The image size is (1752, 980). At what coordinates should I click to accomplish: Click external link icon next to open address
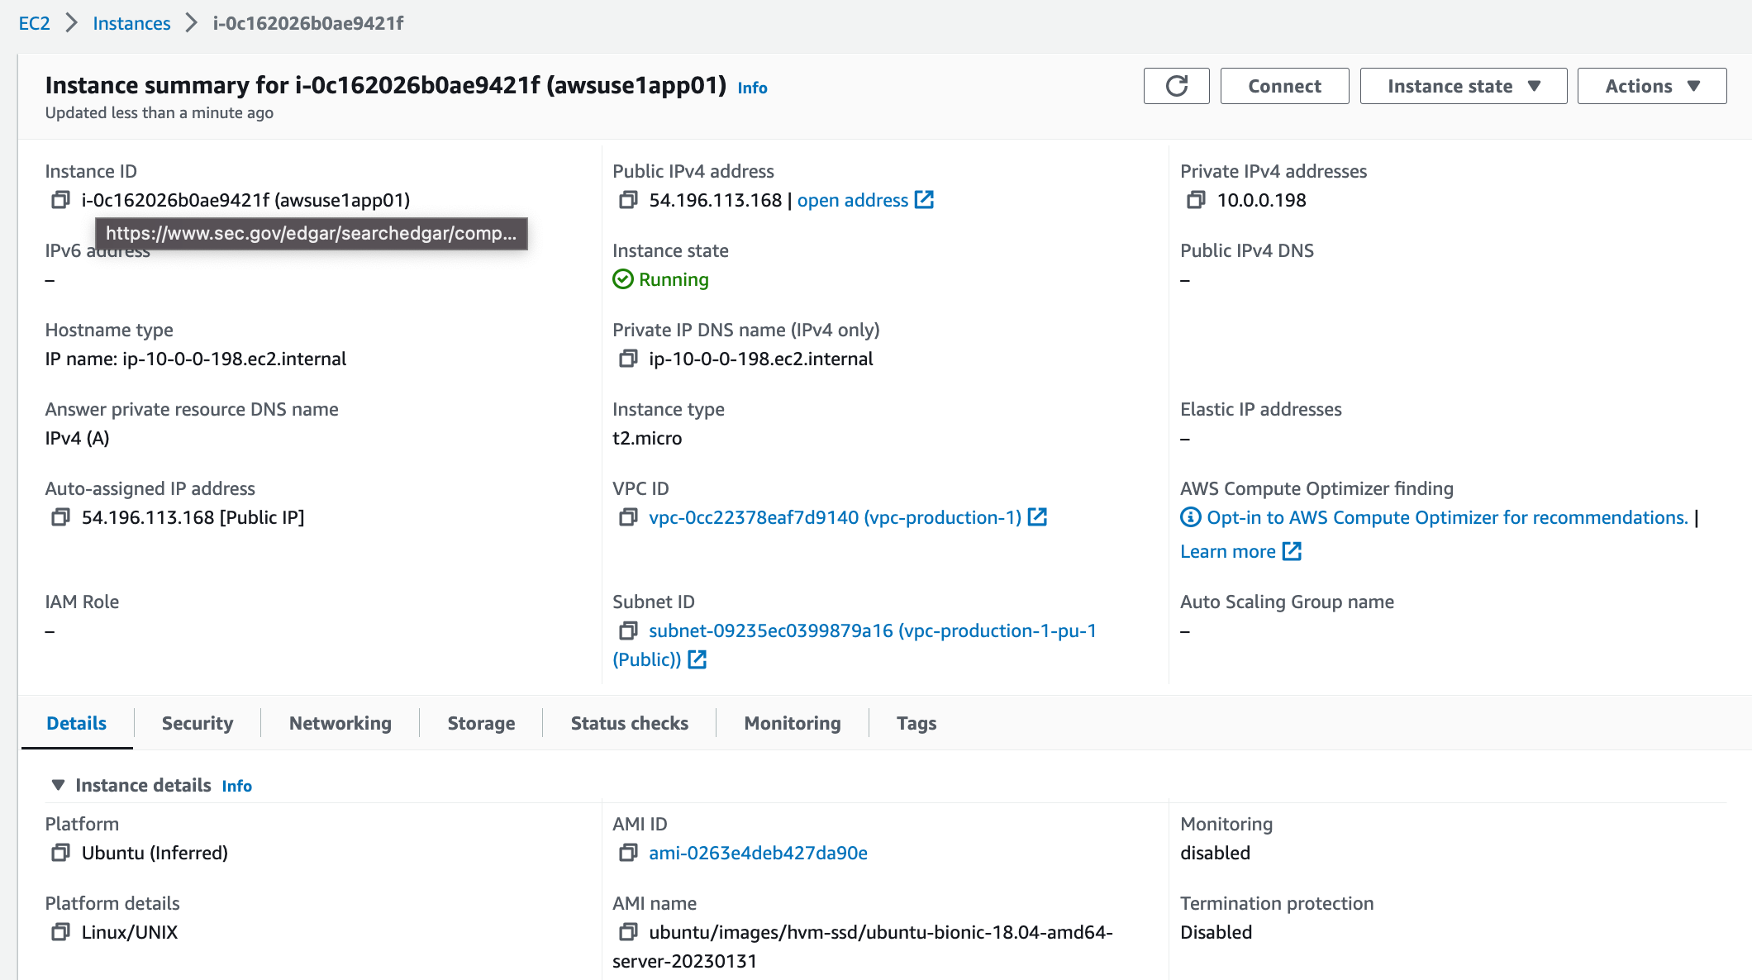(924, 200)
